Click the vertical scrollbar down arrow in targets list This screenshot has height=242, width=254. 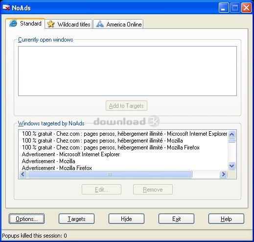click(231, 166)
